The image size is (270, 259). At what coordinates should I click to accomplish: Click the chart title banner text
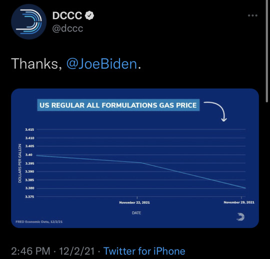pyautogui.click(x=118, y=105)
